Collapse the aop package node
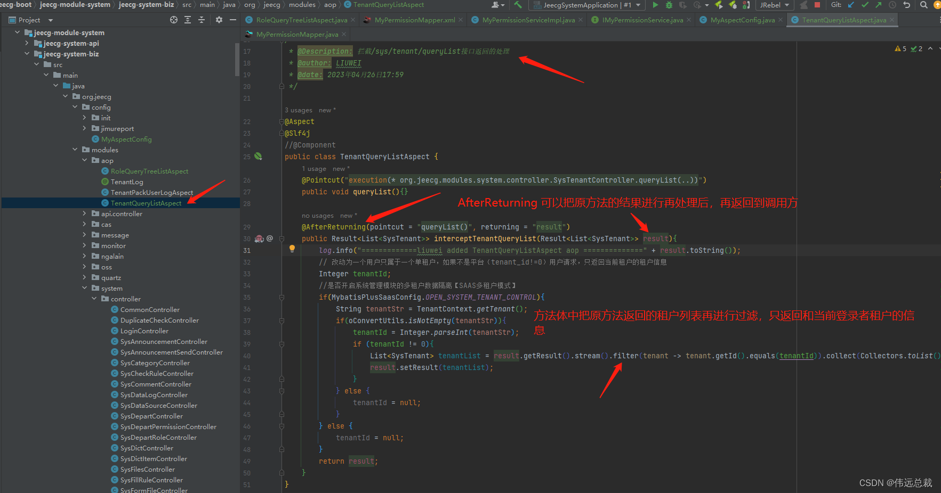Image resolution: width=941 pixels, height=493 pixels. tap(85, 160)
